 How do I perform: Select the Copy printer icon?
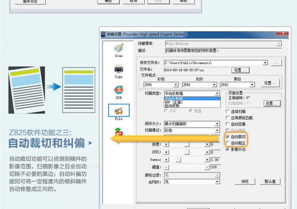[119, 69]
